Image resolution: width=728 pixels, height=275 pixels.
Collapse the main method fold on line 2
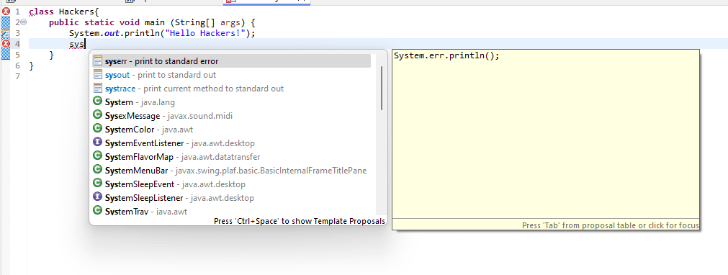[x=24, y=22]
